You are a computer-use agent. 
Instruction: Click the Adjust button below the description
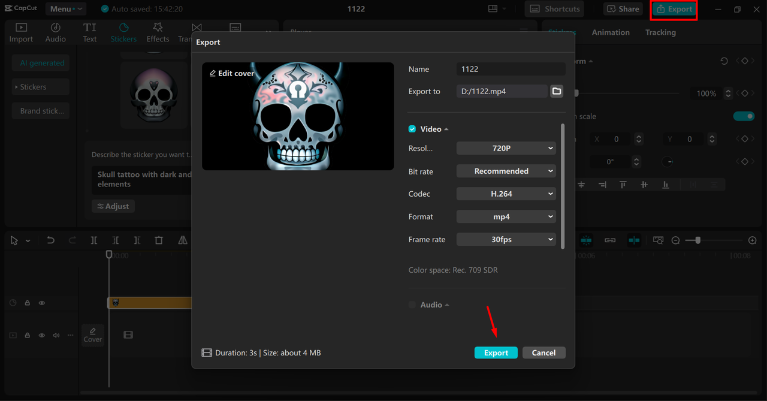(113, 206)
